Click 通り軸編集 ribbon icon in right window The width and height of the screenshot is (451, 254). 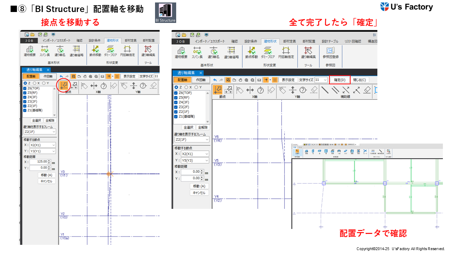pyautogui.click(x=308, y=52)
